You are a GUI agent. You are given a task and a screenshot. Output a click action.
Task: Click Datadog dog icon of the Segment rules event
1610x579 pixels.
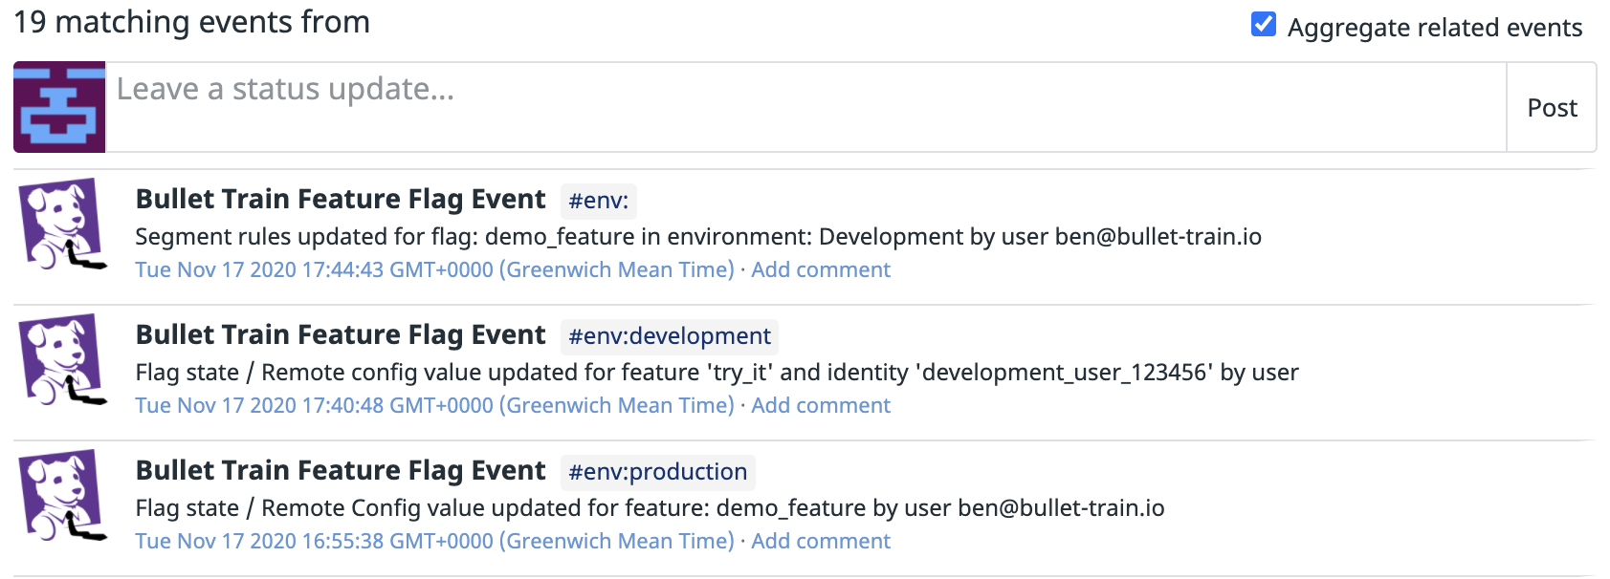coord(63,224)
